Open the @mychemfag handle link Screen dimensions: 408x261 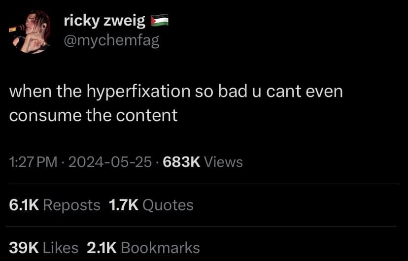(x=111, y=41)
